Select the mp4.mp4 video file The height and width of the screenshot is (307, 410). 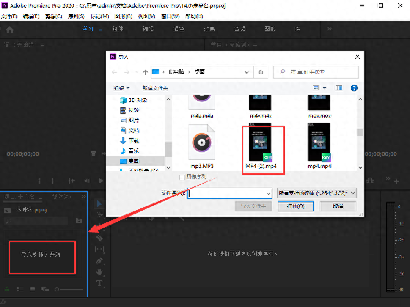(319, 146)
